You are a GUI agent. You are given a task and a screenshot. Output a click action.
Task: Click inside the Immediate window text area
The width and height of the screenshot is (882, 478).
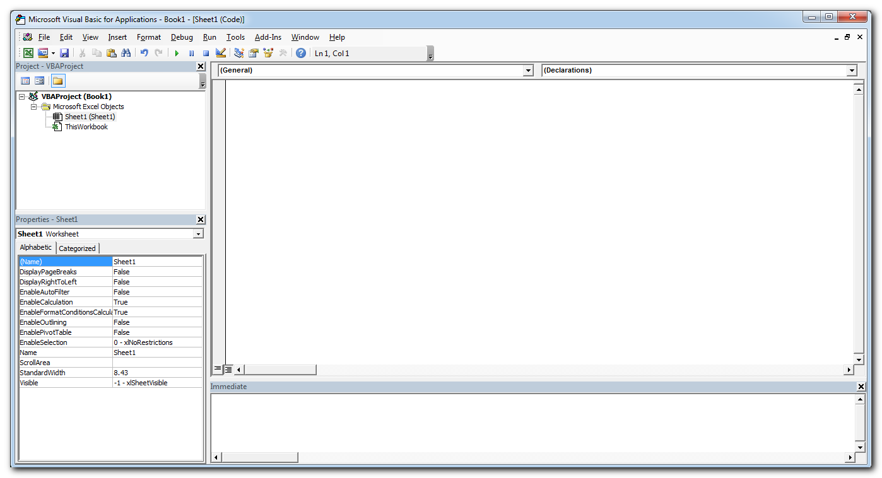pos(532,423)
